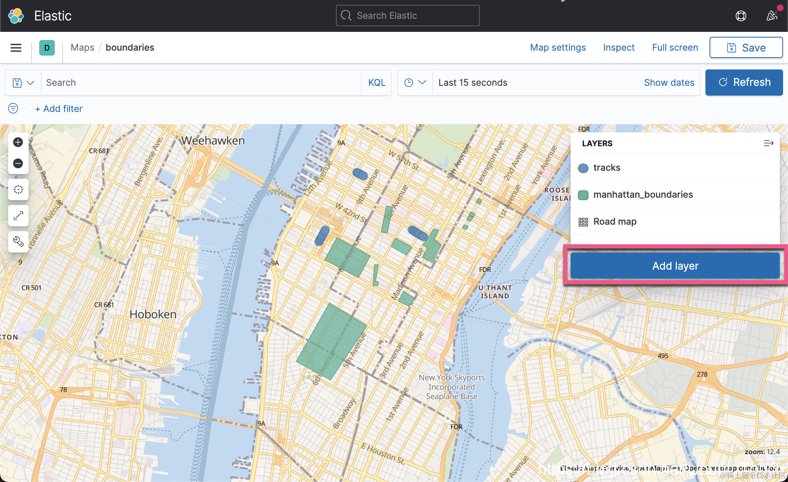Screen dimensions: 788x482
Task: Open the map tools wrench icon
Action: pyautogui.click(x=18, y=241)
